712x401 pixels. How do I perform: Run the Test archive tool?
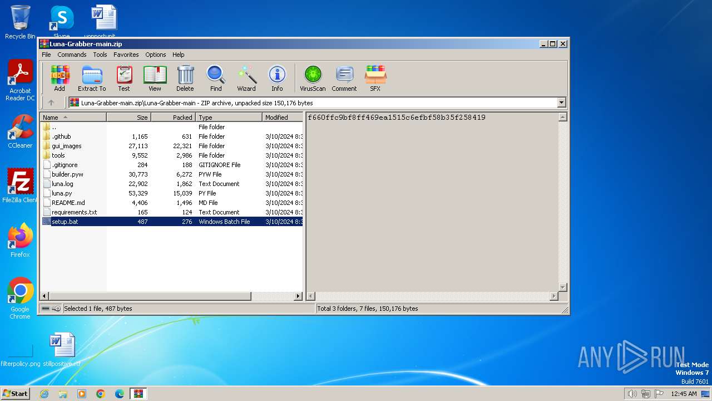[124, 78]
